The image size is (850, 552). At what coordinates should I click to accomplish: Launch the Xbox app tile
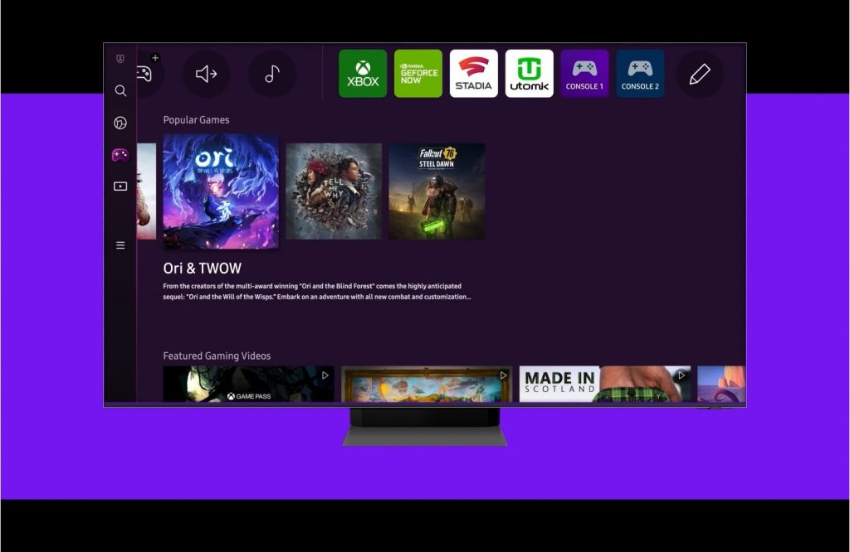click(x=363, y=74)
